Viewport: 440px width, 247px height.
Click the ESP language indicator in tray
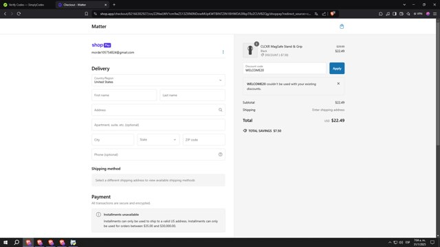[x=408, y=242]
